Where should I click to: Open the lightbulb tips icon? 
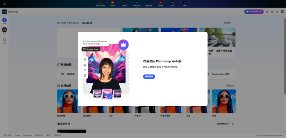pos(272,12)
